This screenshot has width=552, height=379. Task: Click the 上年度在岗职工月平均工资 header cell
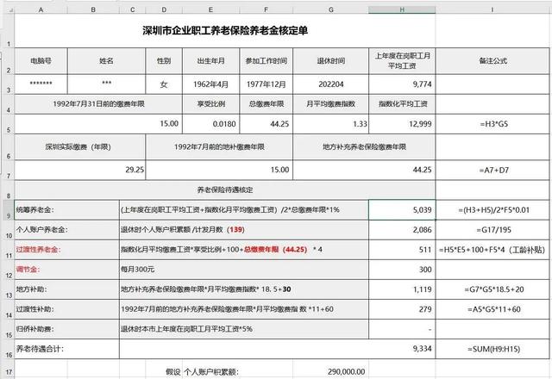pyautogui.click(x=402, y=61)
